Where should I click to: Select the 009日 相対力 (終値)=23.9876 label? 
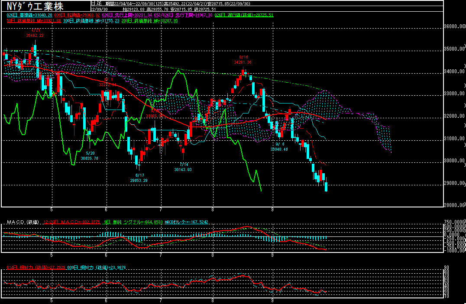coord(96,268)
